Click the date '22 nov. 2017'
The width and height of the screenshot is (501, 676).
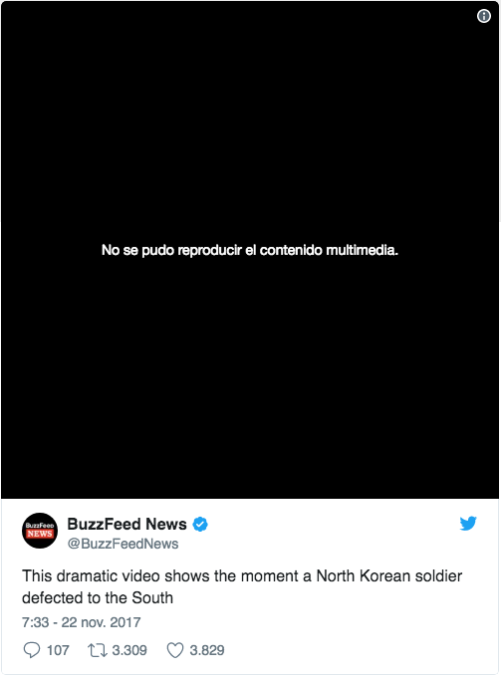click(x=101, y=622)
